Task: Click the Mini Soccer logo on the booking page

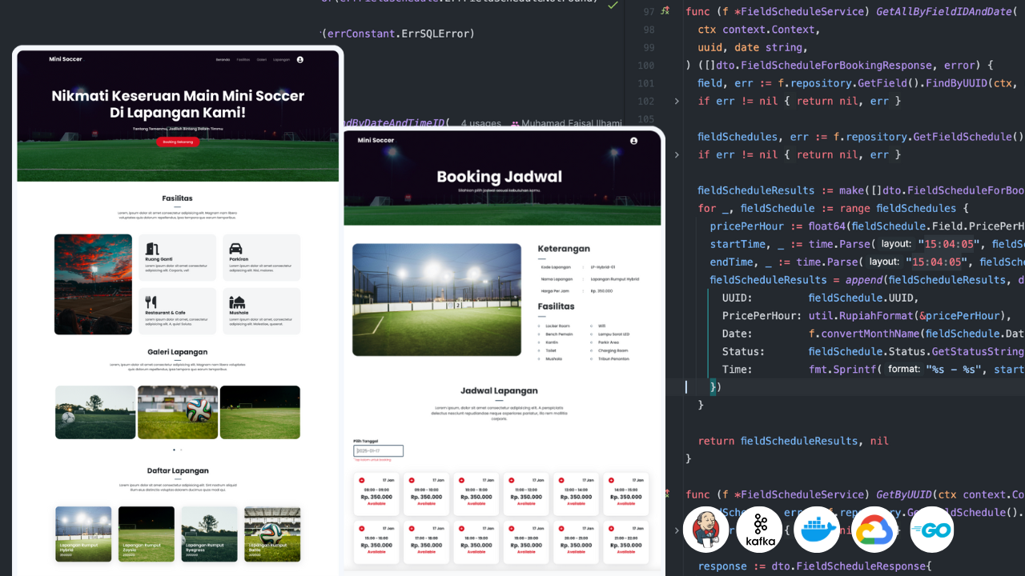Action: (x=376, y=140)
